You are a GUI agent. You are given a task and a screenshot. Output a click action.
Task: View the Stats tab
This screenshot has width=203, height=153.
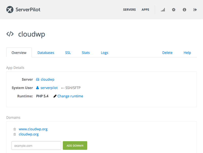(86, 53)
